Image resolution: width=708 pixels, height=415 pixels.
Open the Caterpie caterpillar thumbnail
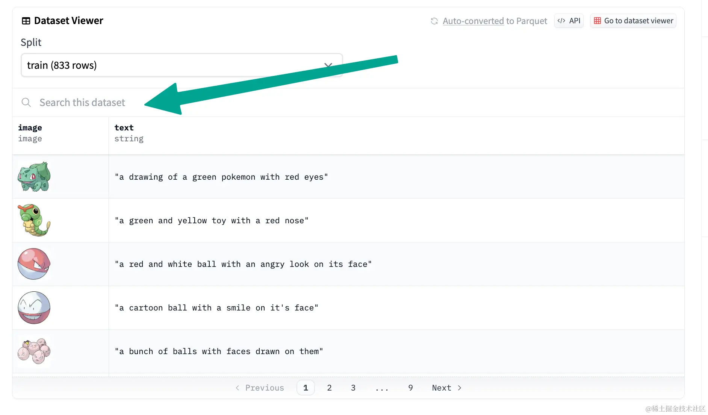(x=34, y=220)
